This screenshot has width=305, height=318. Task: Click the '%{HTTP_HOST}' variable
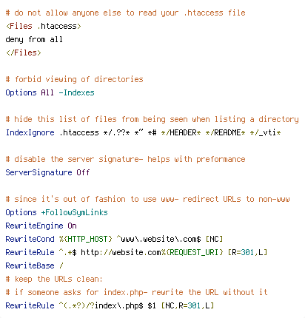coord(85,239)
